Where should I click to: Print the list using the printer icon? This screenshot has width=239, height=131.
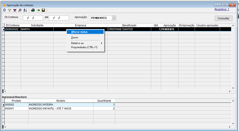(33, 10)
